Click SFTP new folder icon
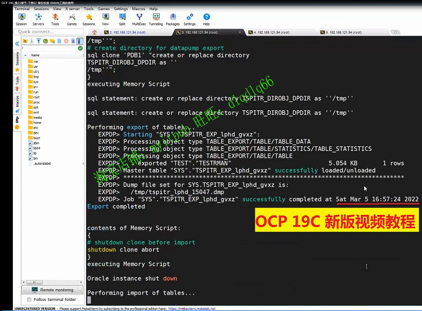This screenshot has height=311, width=422. pos(52,41)
